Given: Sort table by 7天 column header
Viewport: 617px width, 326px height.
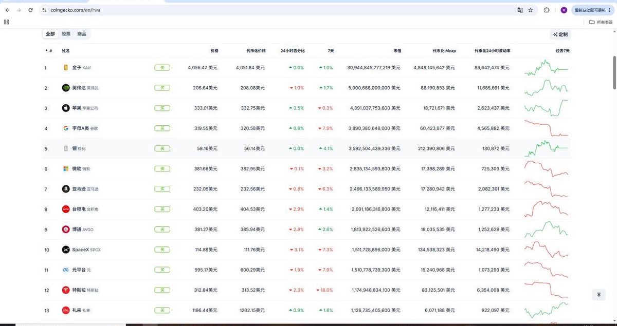Looking at the screenshot, I should (331, 51).
